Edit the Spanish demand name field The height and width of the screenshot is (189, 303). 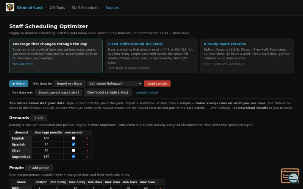21,144
